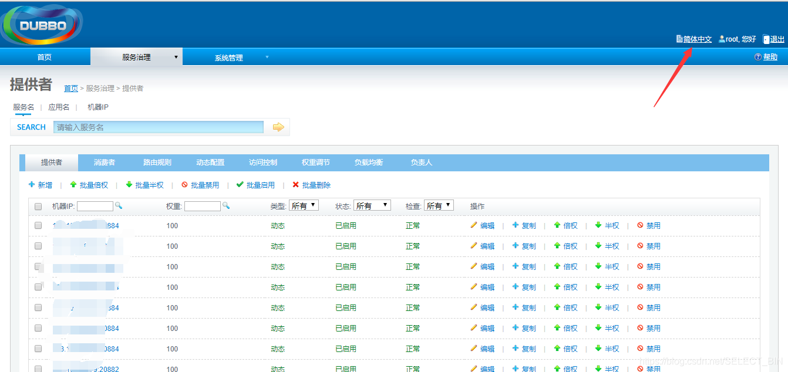Click the 退出 logout door icon
The width and height of the screenshot is (788, 372).
click(766, 39)
